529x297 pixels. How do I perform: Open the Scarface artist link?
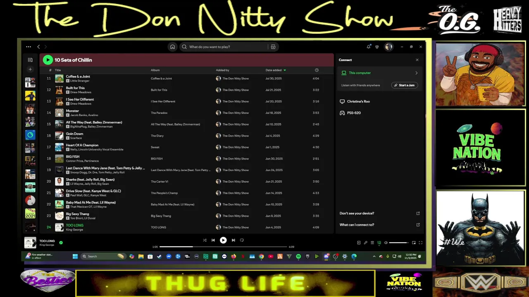[76, 138]
